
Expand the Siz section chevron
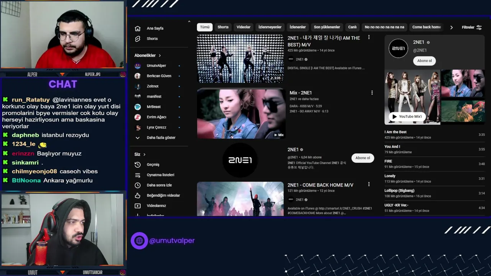pyautogui.click(x=144, y=154)
